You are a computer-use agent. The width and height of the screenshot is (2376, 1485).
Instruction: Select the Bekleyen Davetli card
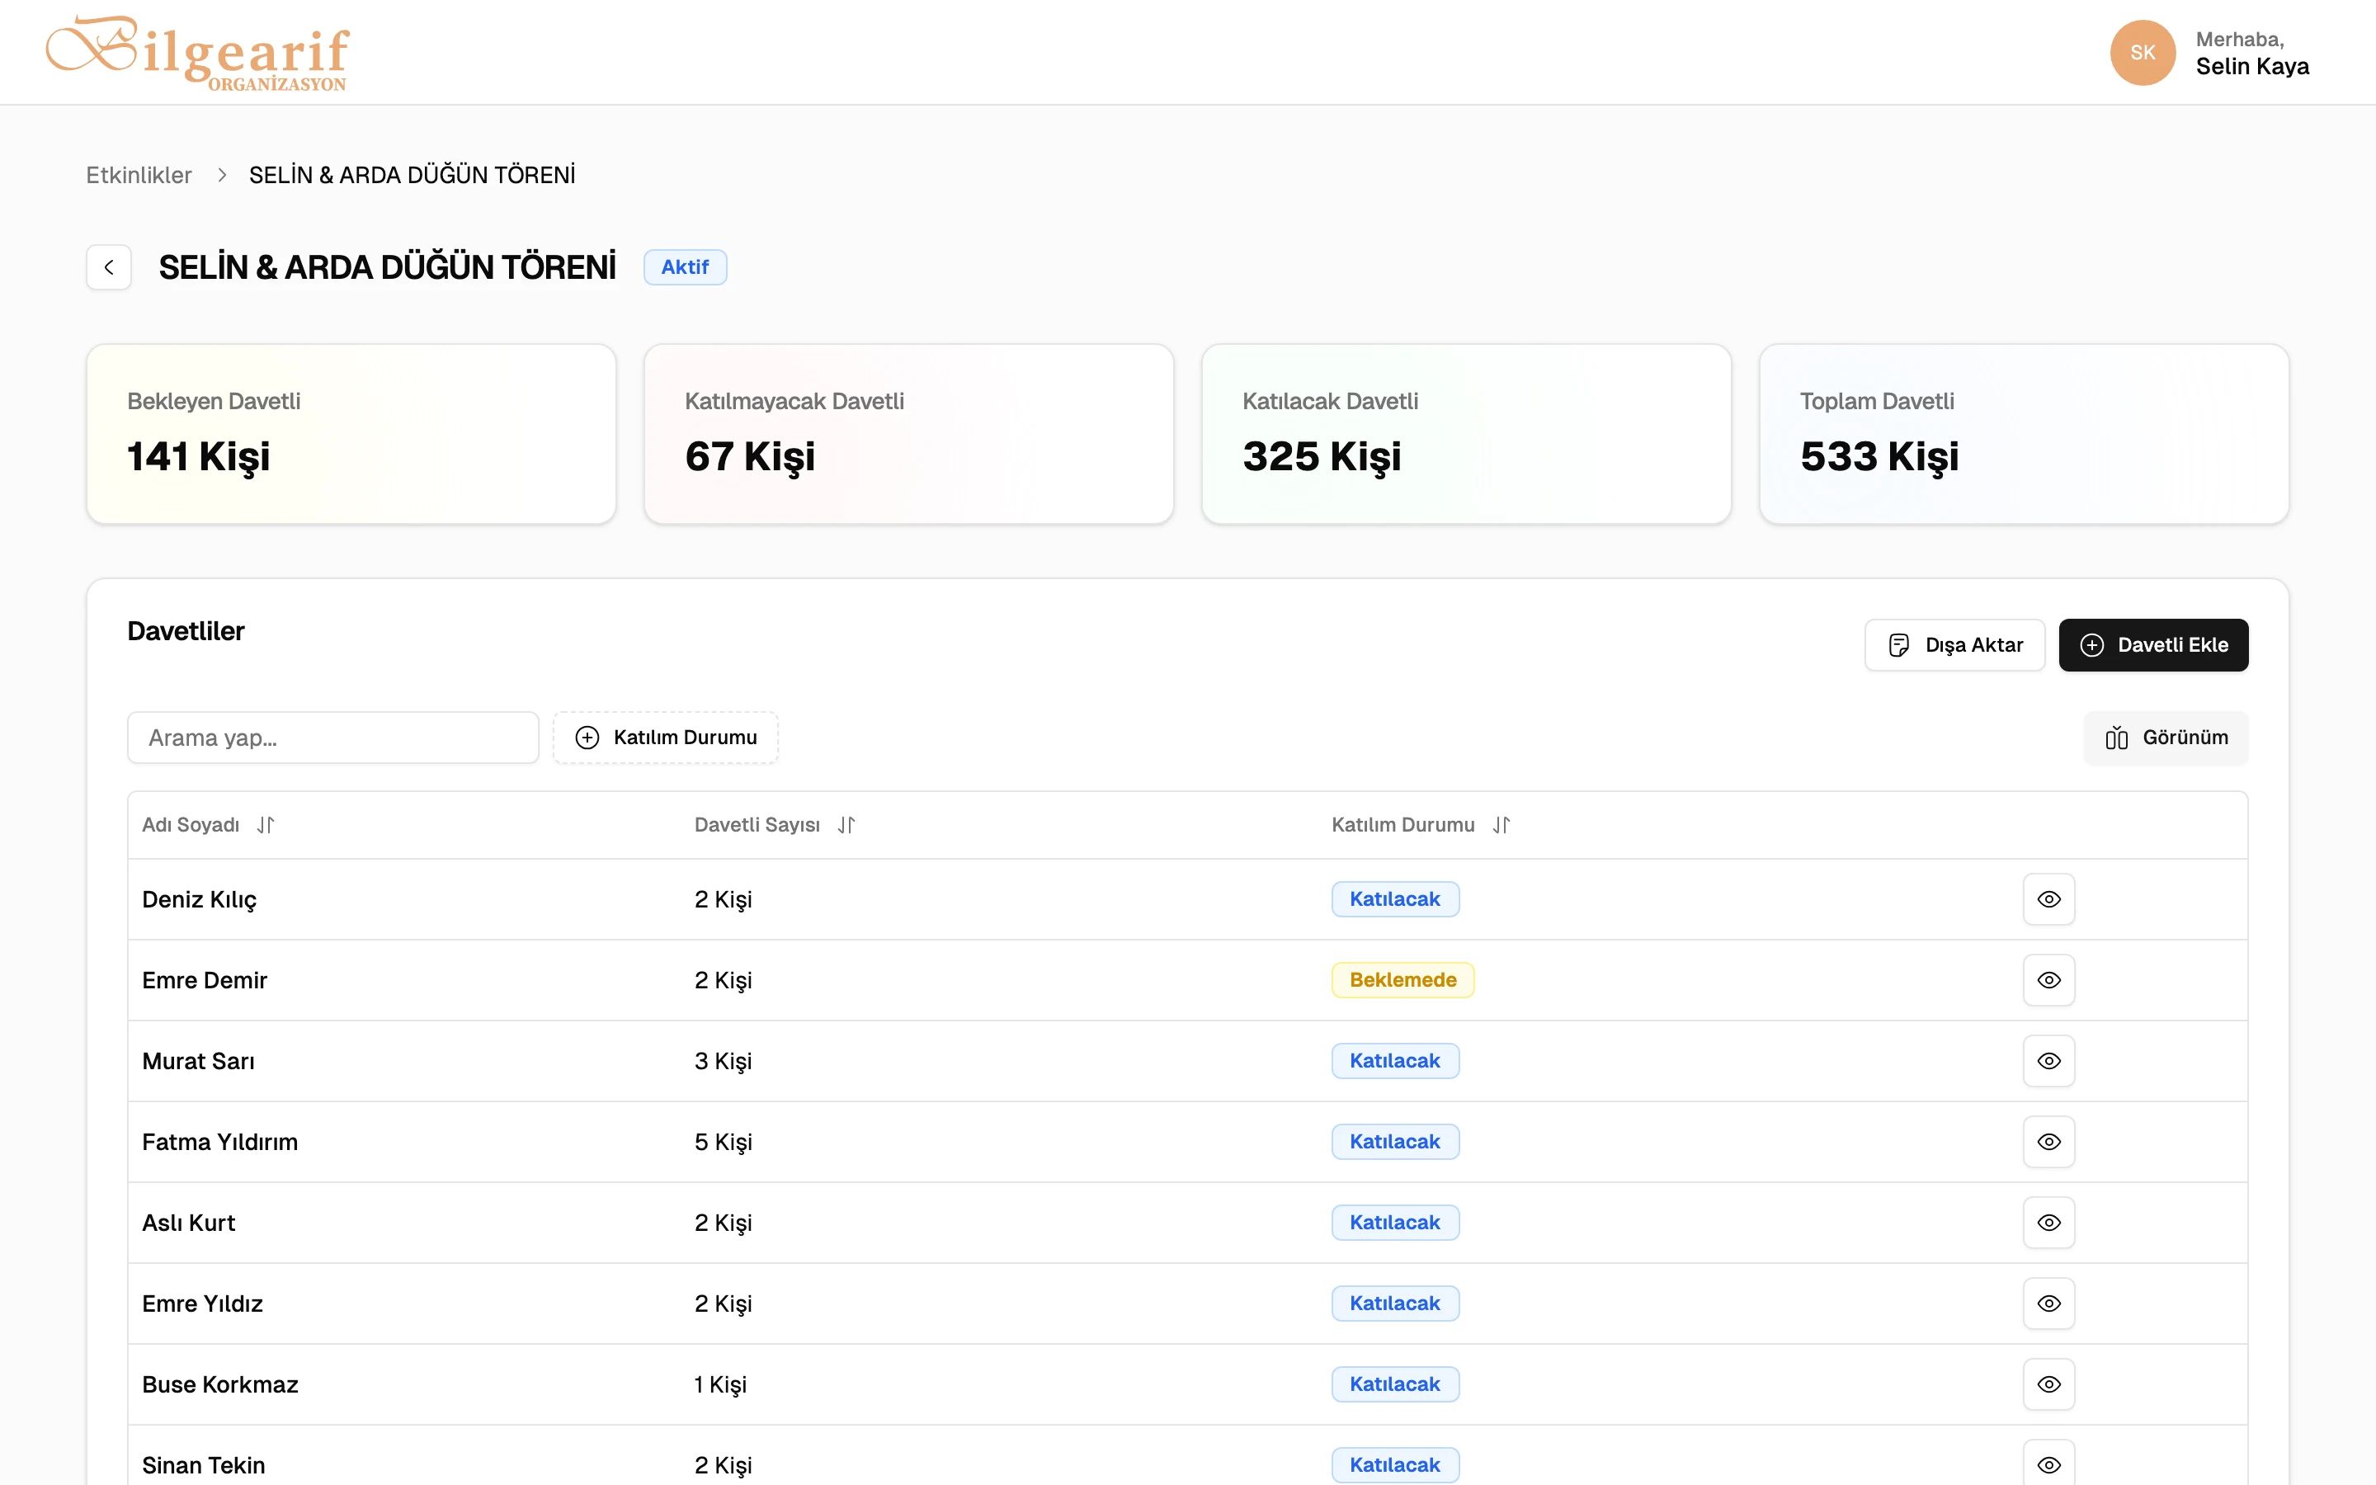click(351, 434)
